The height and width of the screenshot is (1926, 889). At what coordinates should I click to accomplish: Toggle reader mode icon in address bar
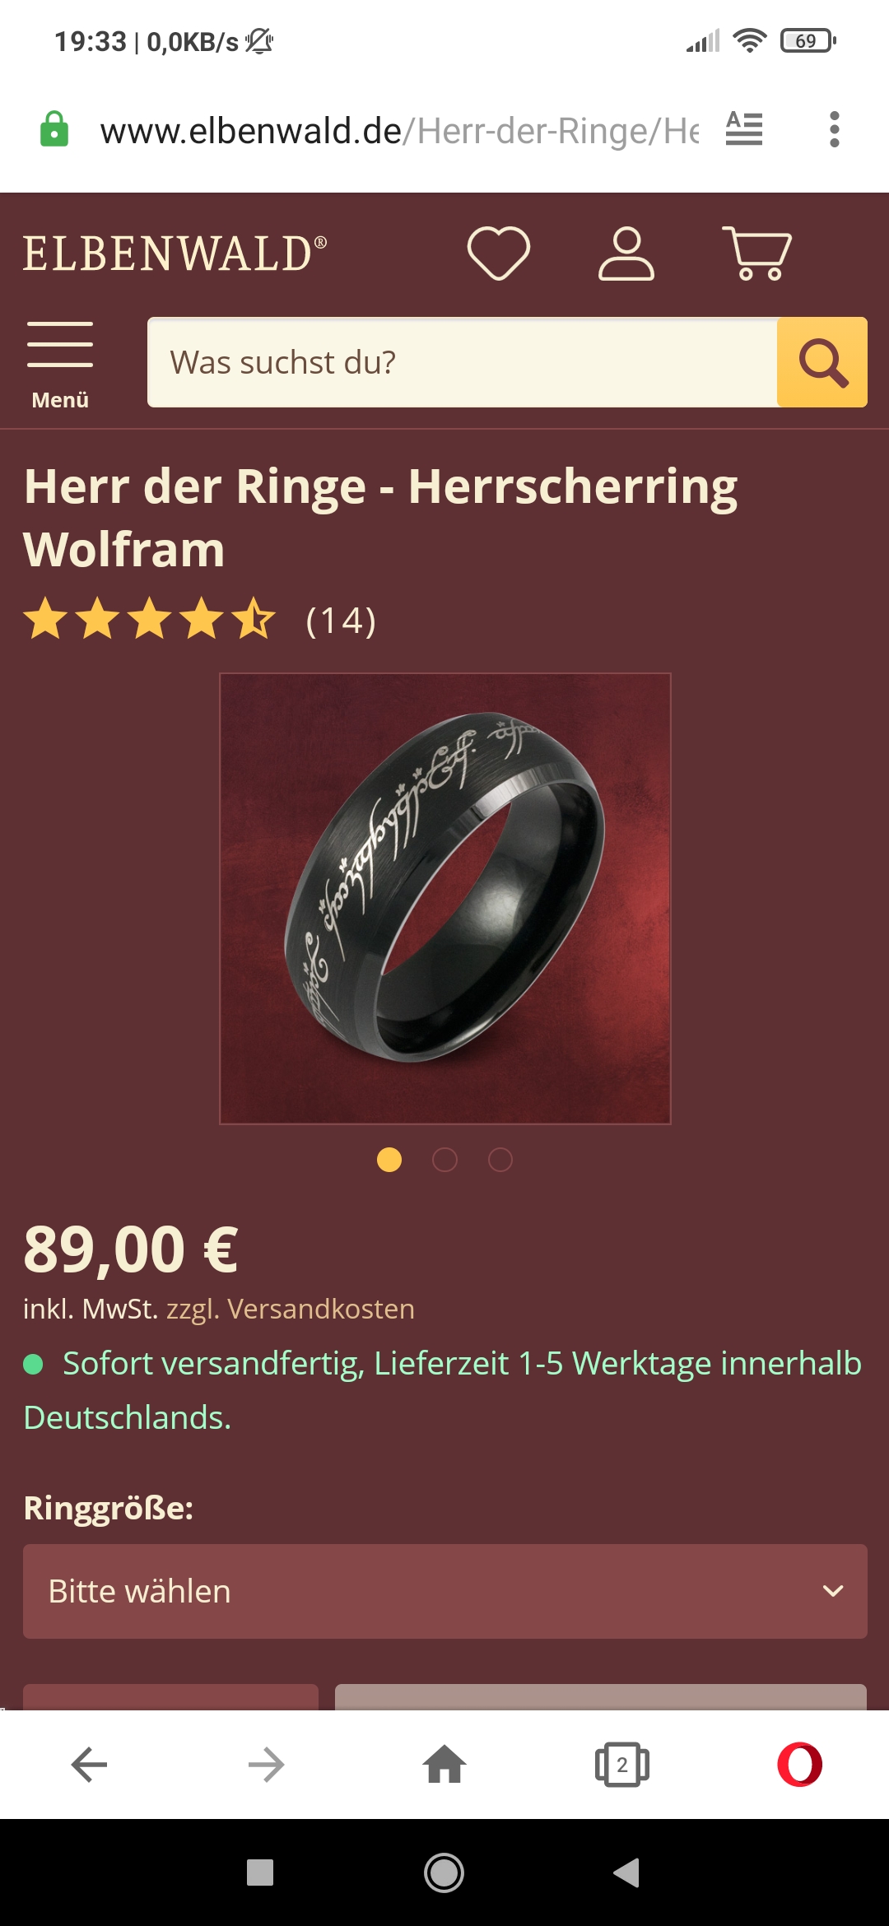[x=744, y=129]
